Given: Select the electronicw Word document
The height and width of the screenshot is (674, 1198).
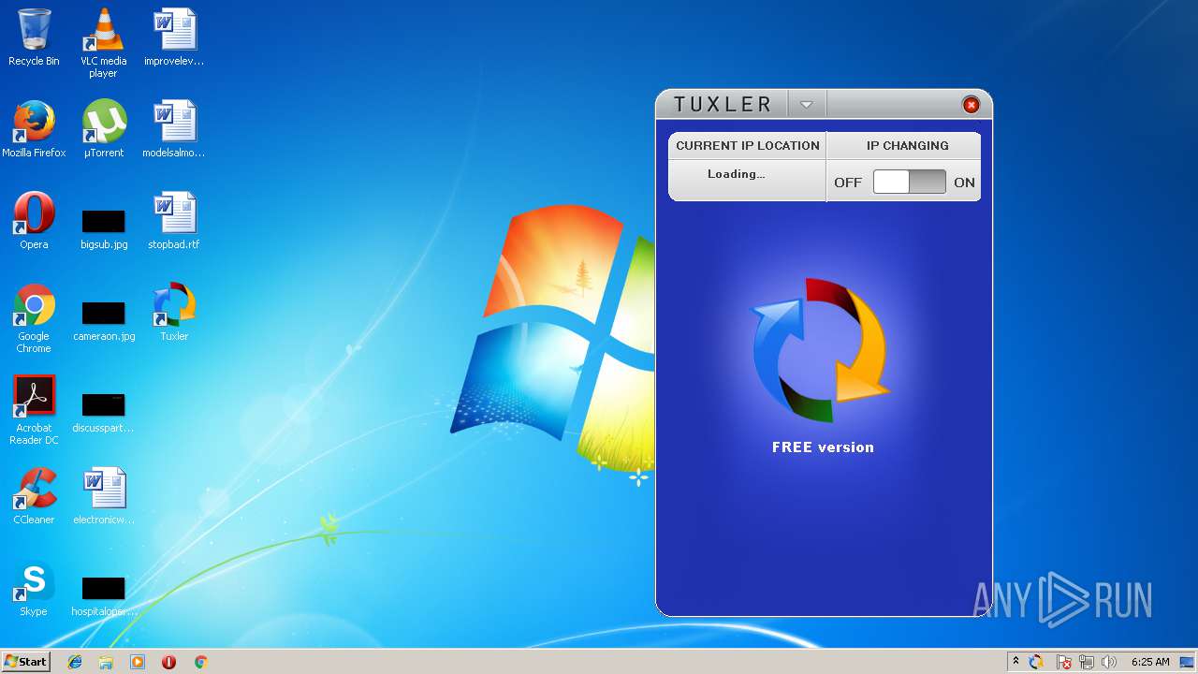Looking at the screenshot, I should [103, 496].
